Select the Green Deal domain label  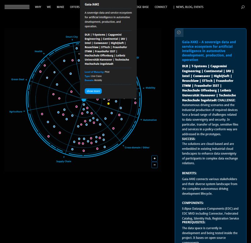pos(18,80)
